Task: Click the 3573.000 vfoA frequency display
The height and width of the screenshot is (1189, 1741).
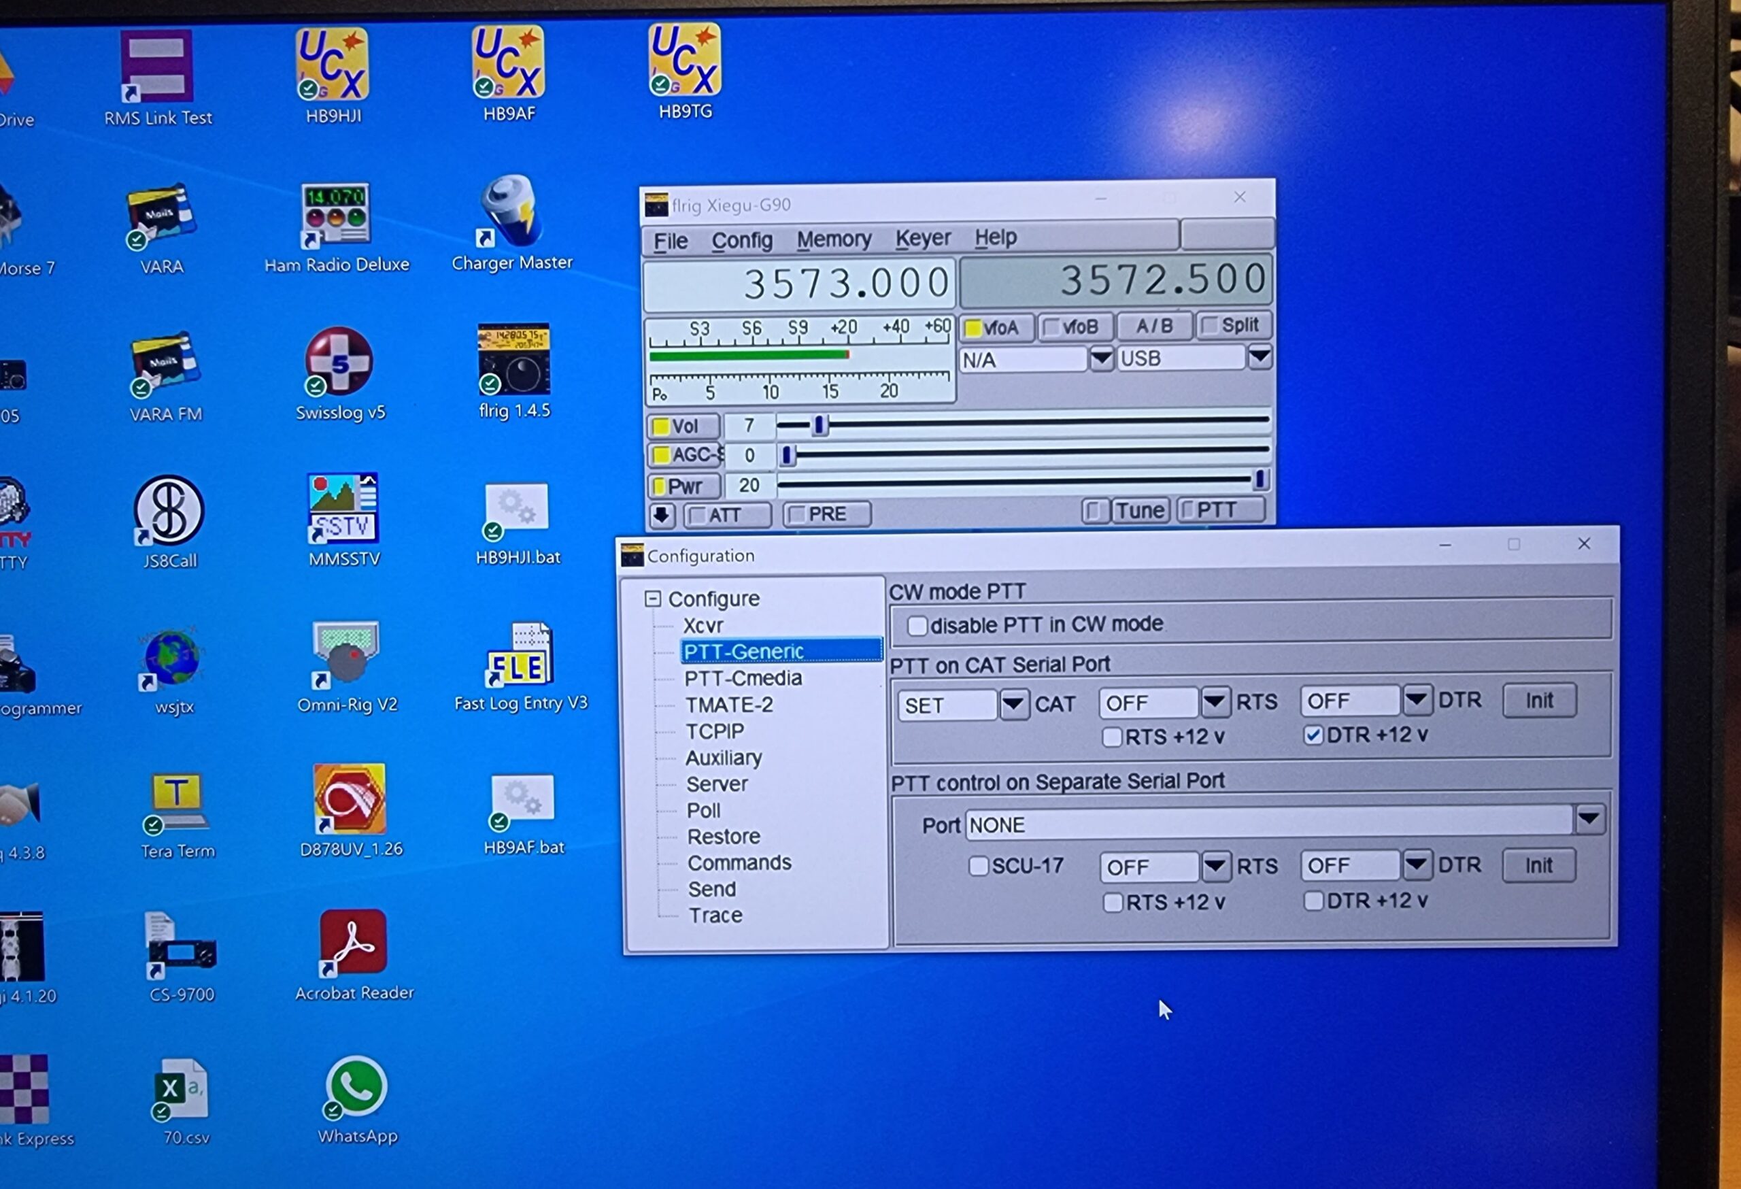Action: tap(799, 285)
